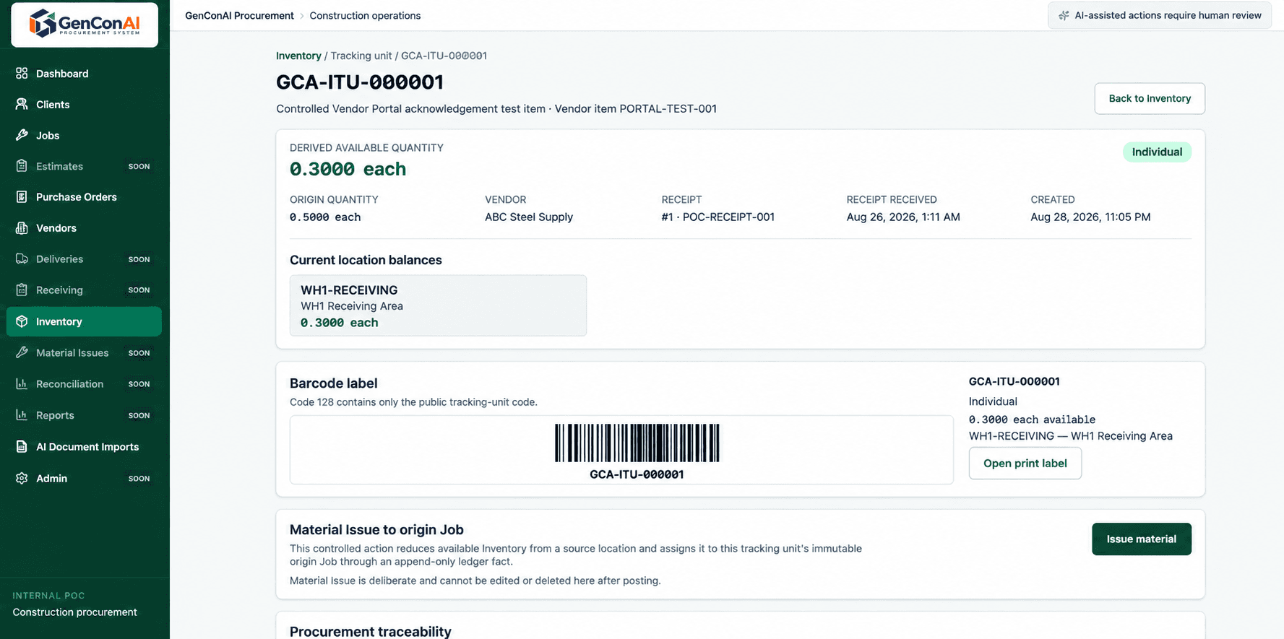Click the Vendors building icon

[x=22, y=227]
